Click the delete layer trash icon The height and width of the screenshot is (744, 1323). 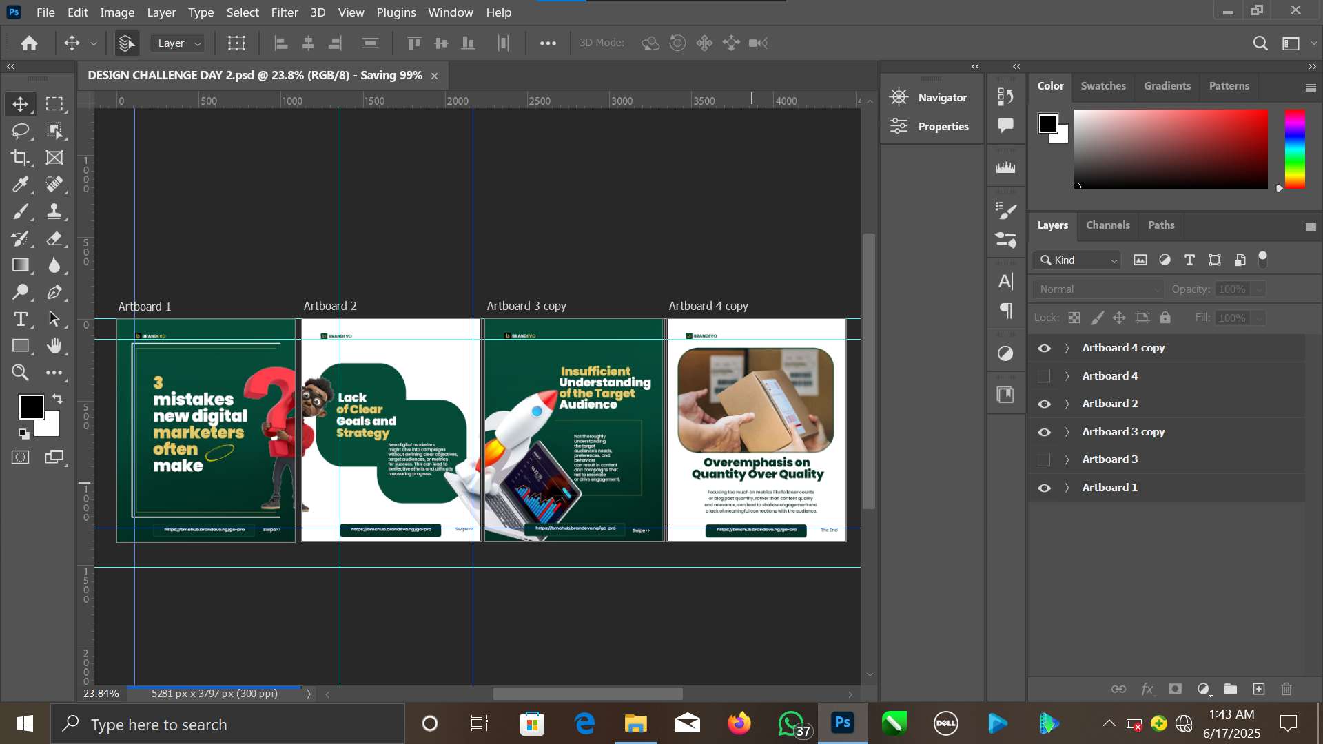1286,689
